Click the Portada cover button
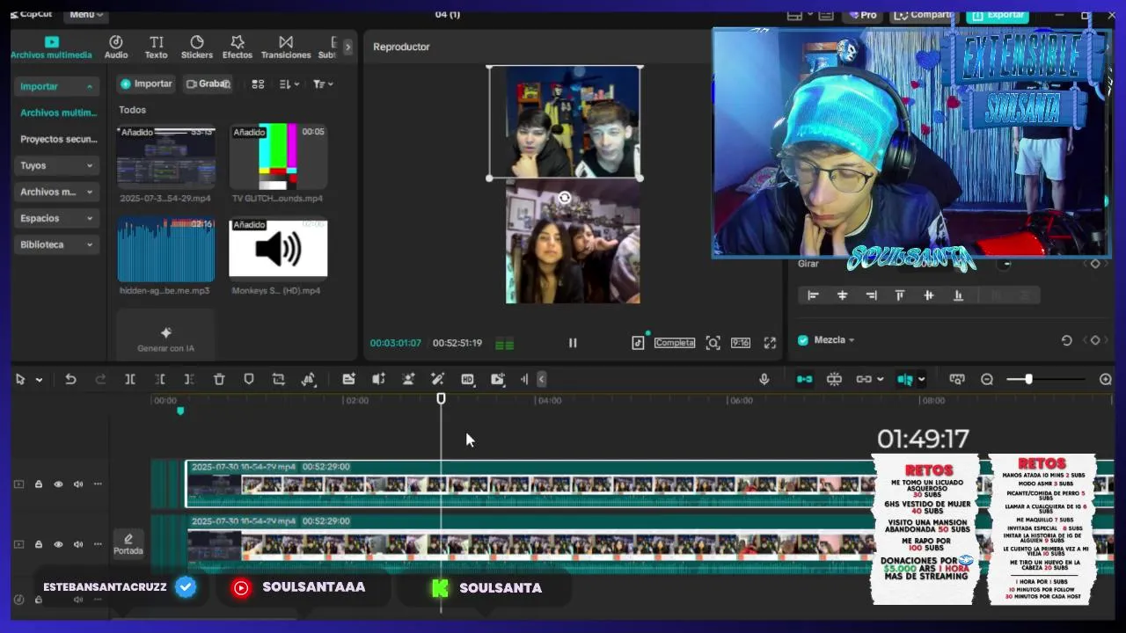This screenshot has width=1126, height=633. tap(128, 543)
